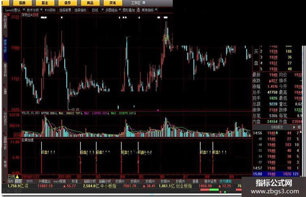Select the 15:00 highlighted trade row
This screenshot has width=306, height=197.
click(276, 174)
